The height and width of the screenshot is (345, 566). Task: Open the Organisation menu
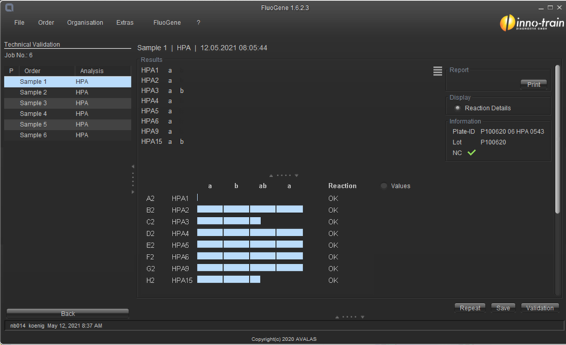point(85,23)
